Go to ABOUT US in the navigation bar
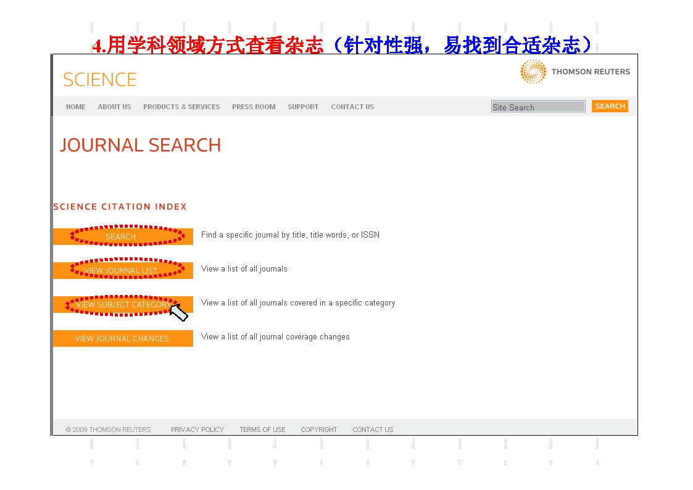 coord(114,107)
